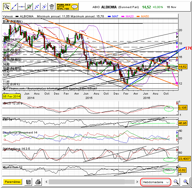Open the Paramètres settings button
Screen dimensions: 192x188
pos(13,182)
